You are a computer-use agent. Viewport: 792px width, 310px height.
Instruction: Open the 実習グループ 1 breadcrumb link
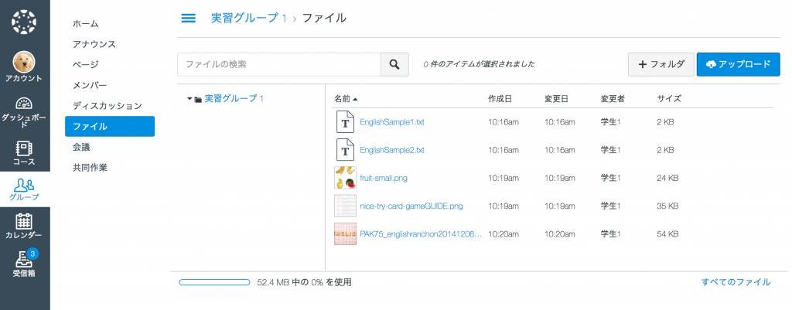click(x=249, y=19)
